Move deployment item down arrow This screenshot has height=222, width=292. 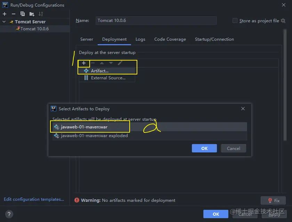pos(111,63)
